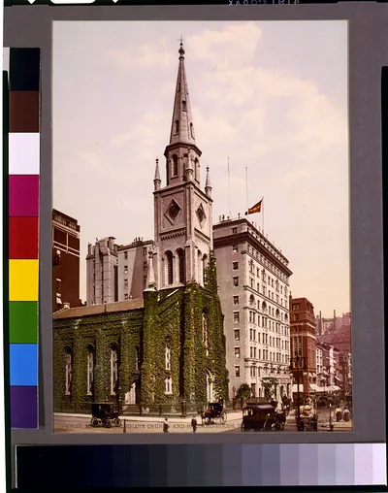Pick the yellow patch on color bar
The width and height of the screenshot is (388, 493).
pyautogui.click(x=24, y=280)
